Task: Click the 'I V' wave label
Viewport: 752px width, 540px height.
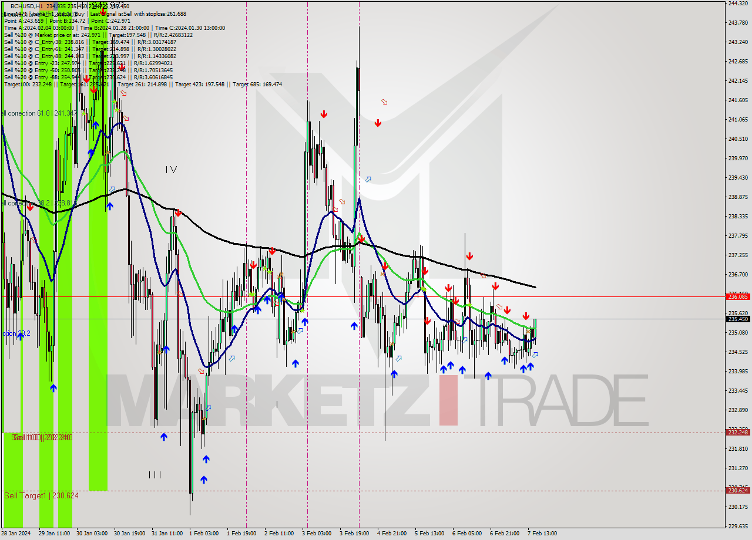Action: coord(171,170)
